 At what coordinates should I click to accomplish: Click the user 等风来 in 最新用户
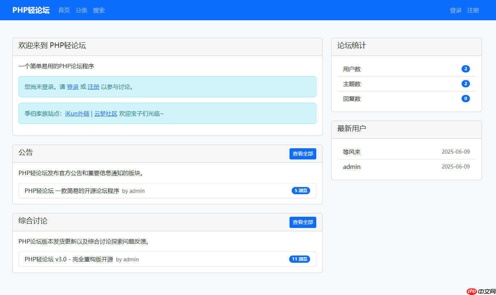(x=351, y=152)
